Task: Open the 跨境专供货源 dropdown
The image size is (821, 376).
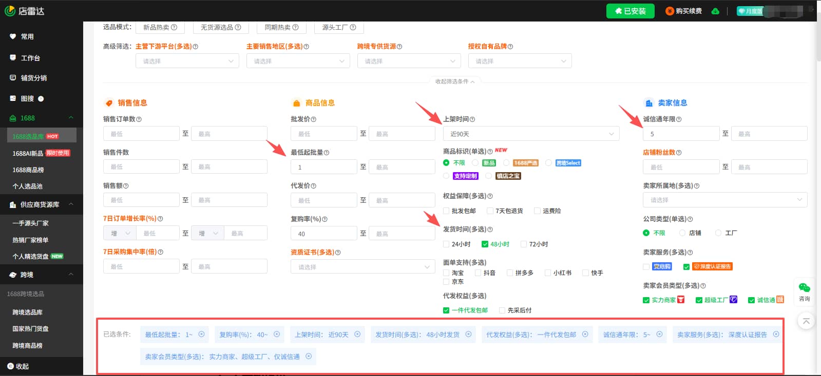Action: coord(409,61)
